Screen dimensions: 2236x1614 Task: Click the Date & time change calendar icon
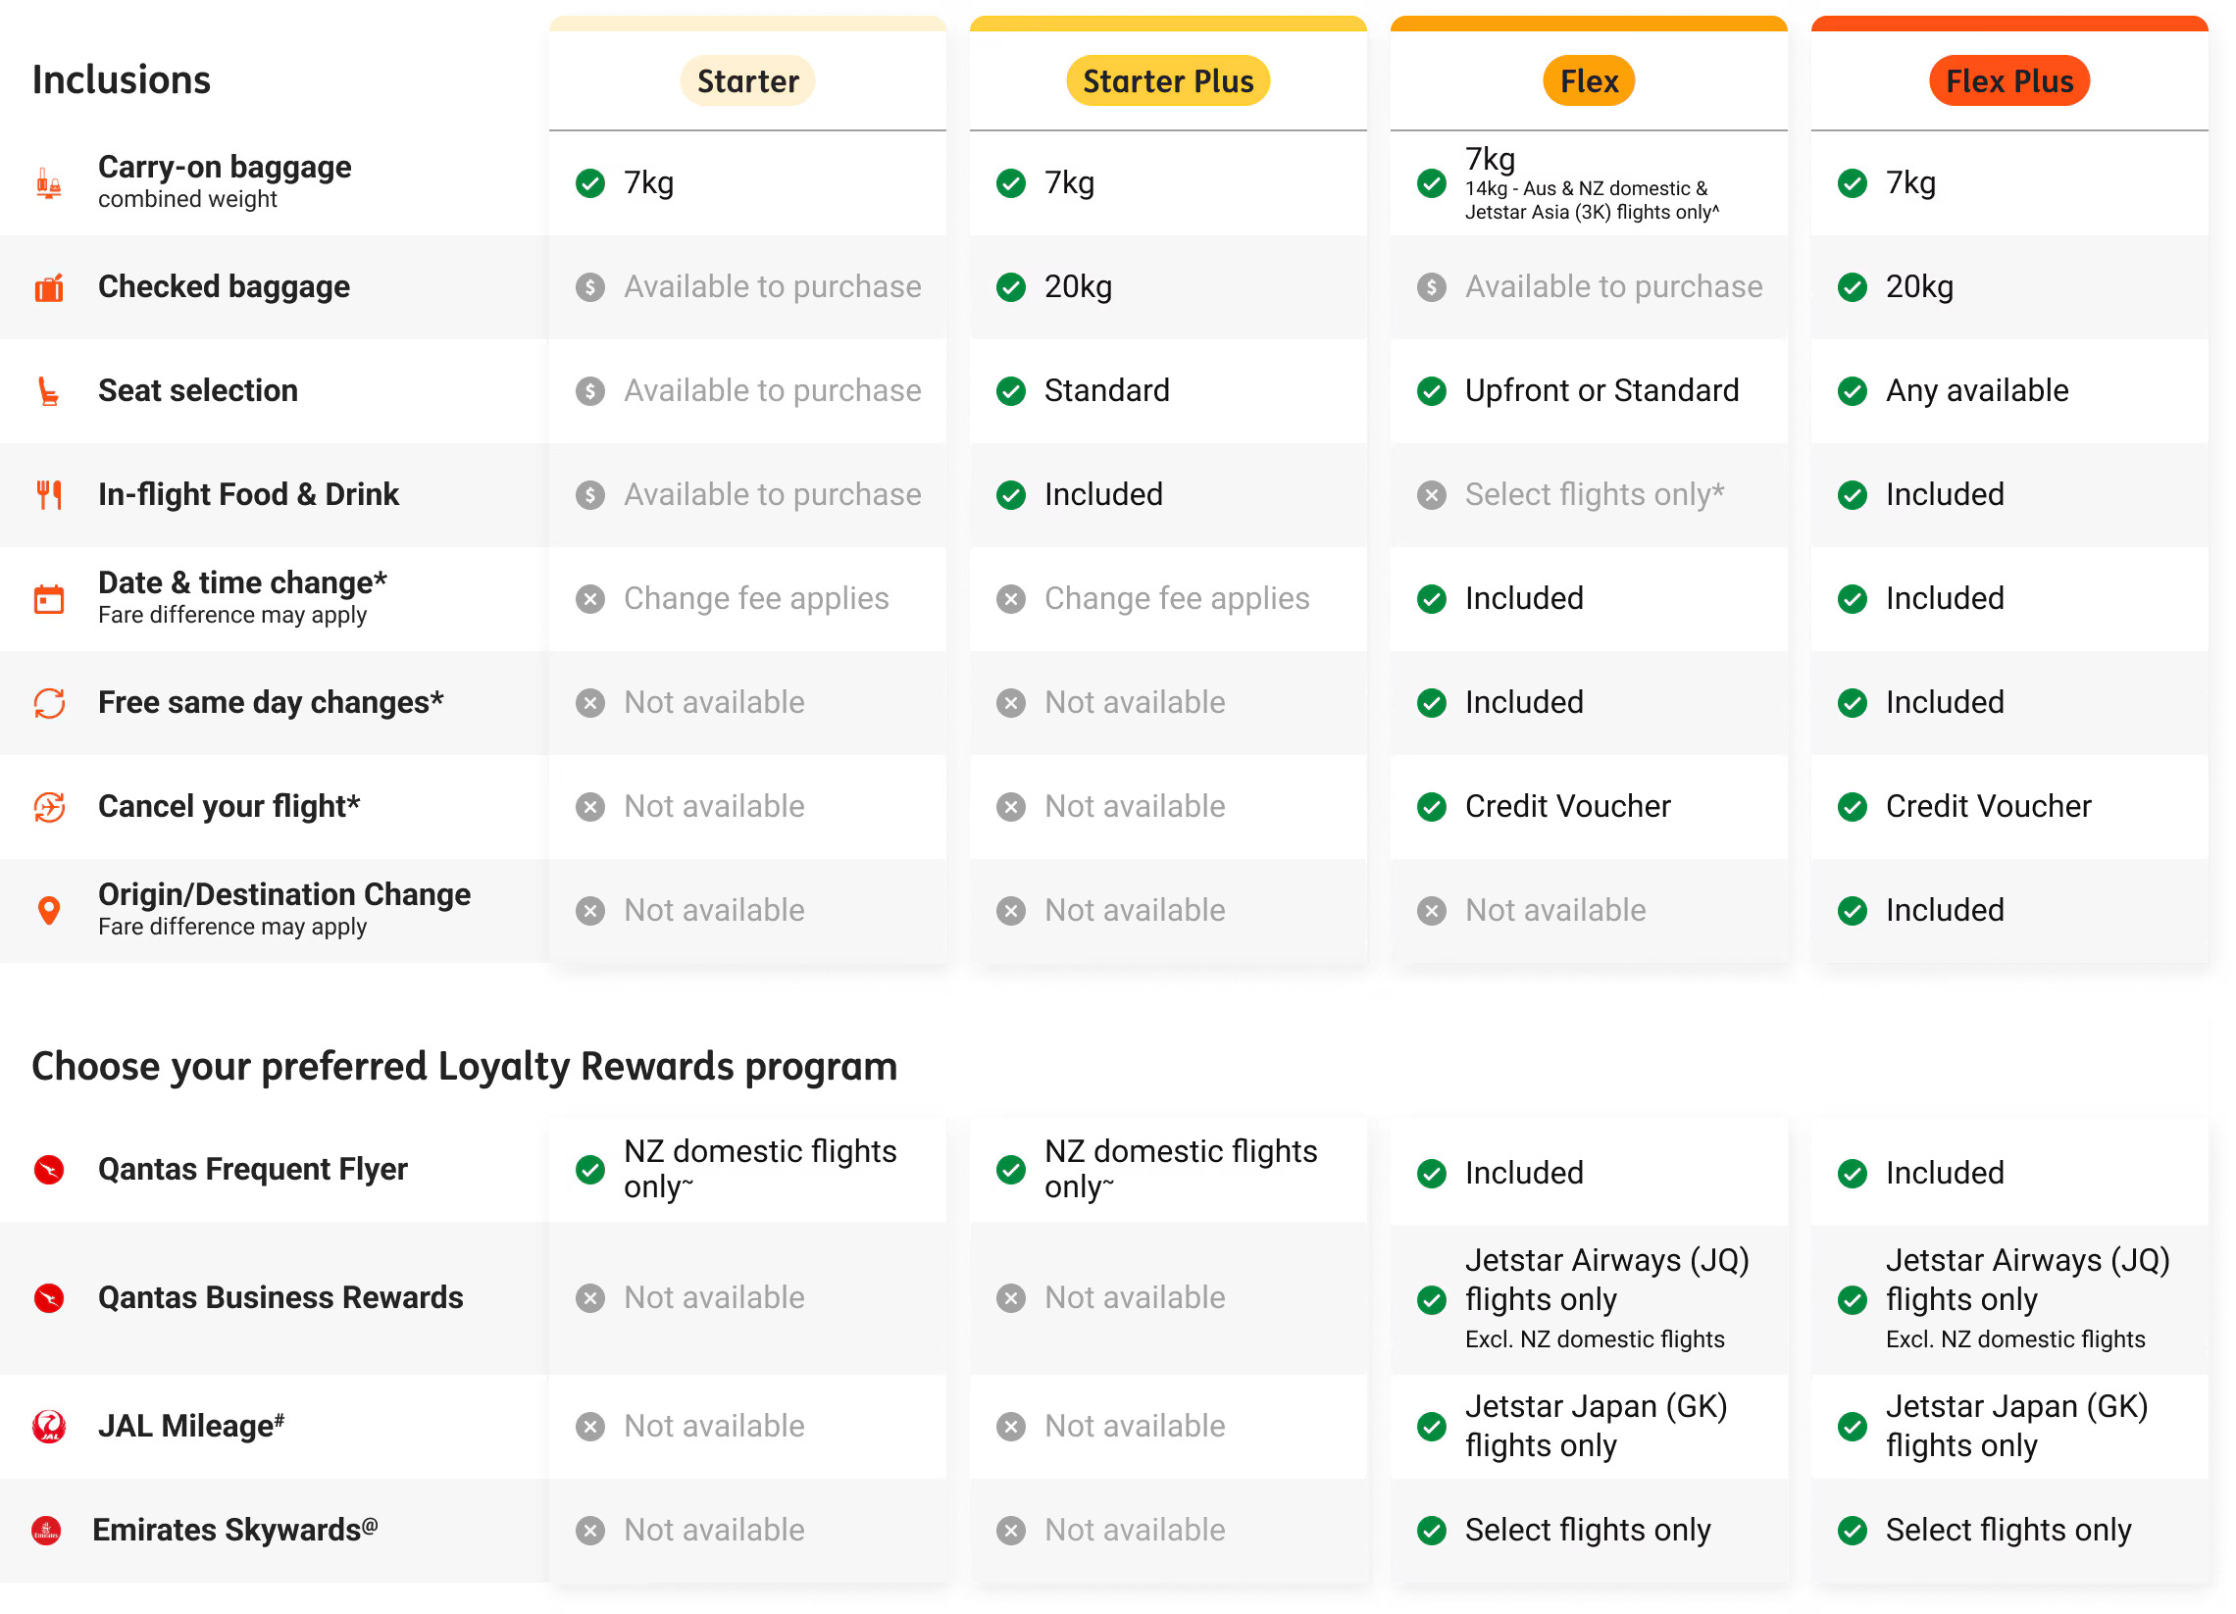pyautogui.click(x=48, y=599)
